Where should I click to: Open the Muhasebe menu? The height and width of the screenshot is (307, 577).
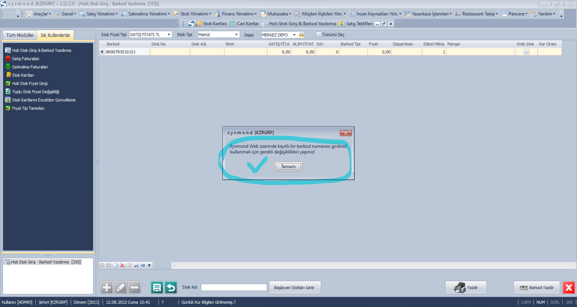coord(278,14)
